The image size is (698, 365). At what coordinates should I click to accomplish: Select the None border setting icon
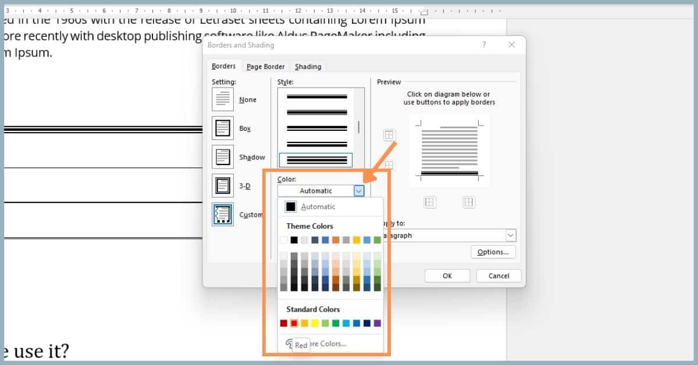click(x=222, y=99)
